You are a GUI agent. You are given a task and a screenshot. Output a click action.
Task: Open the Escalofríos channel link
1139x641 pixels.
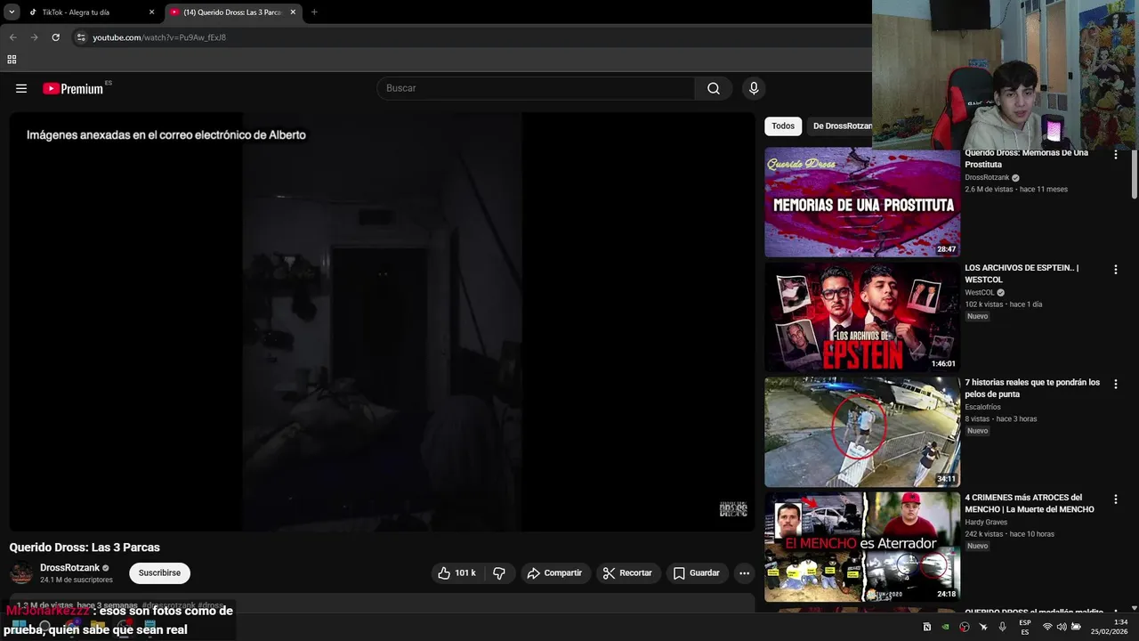pos(982,407)
